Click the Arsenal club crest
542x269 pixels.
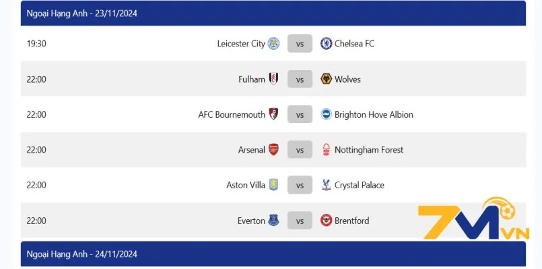point(273,150)
